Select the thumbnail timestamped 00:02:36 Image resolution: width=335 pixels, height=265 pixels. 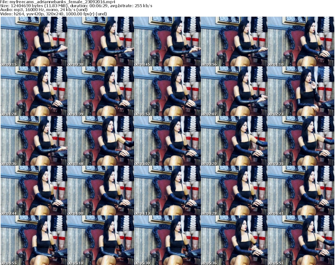(34, 141)
